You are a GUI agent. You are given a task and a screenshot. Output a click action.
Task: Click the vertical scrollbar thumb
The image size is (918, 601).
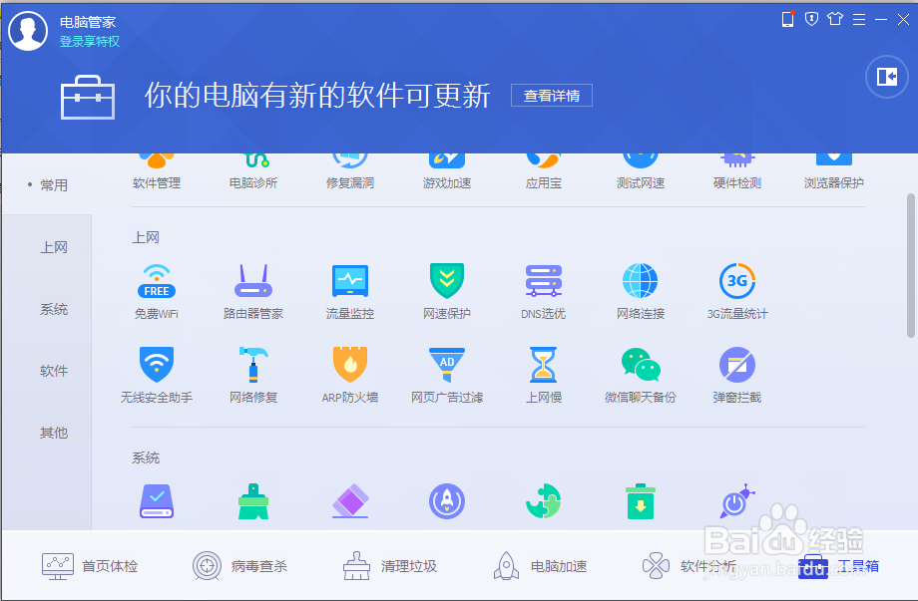click(910, 265)
